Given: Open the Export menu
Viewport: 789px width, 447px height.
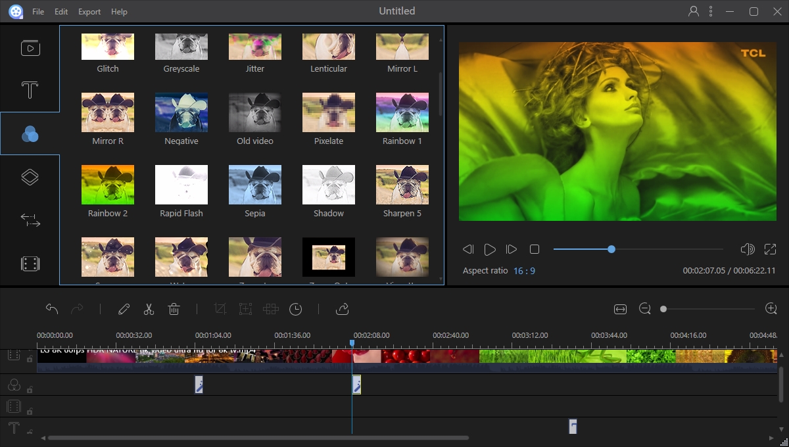Looking at the screenshot, I should pyautogui.click(x=89, y=12).
